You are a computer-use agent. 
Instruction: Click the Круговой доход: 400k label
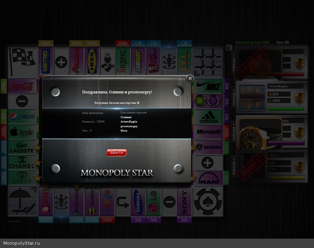pos(252,43)
